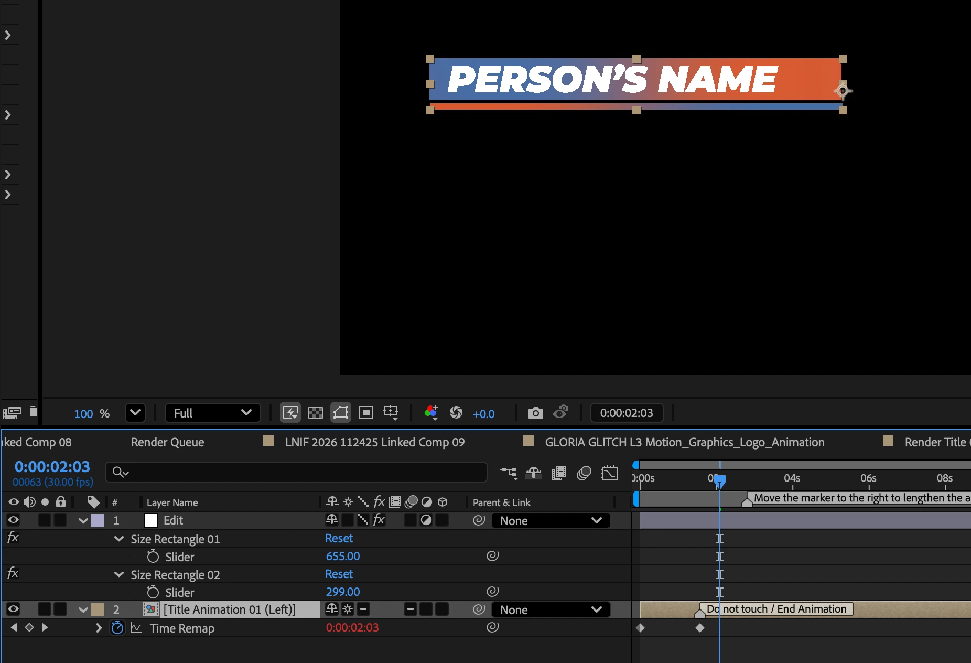Collapse the Size Rectangle 01 effect
This screenshot has height=663, width=971.
(x=119, y=539)
